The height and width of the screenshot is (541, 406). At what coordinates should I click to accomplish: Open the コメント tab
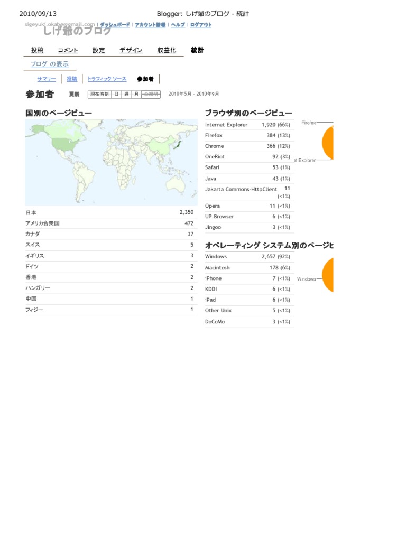pos(68,50)
